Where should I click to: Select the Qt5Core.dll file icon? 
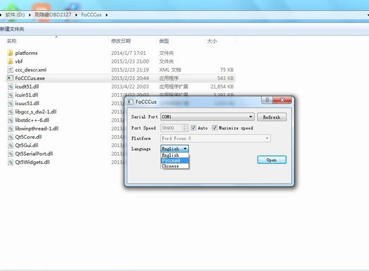pyautogui.click(x=10, y=137)
